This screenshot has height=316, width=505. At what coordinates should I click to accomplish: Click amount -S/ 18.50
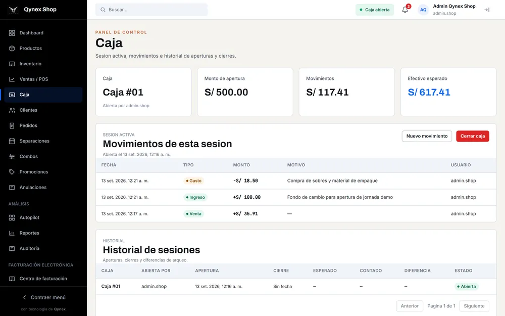pos(245,181)
